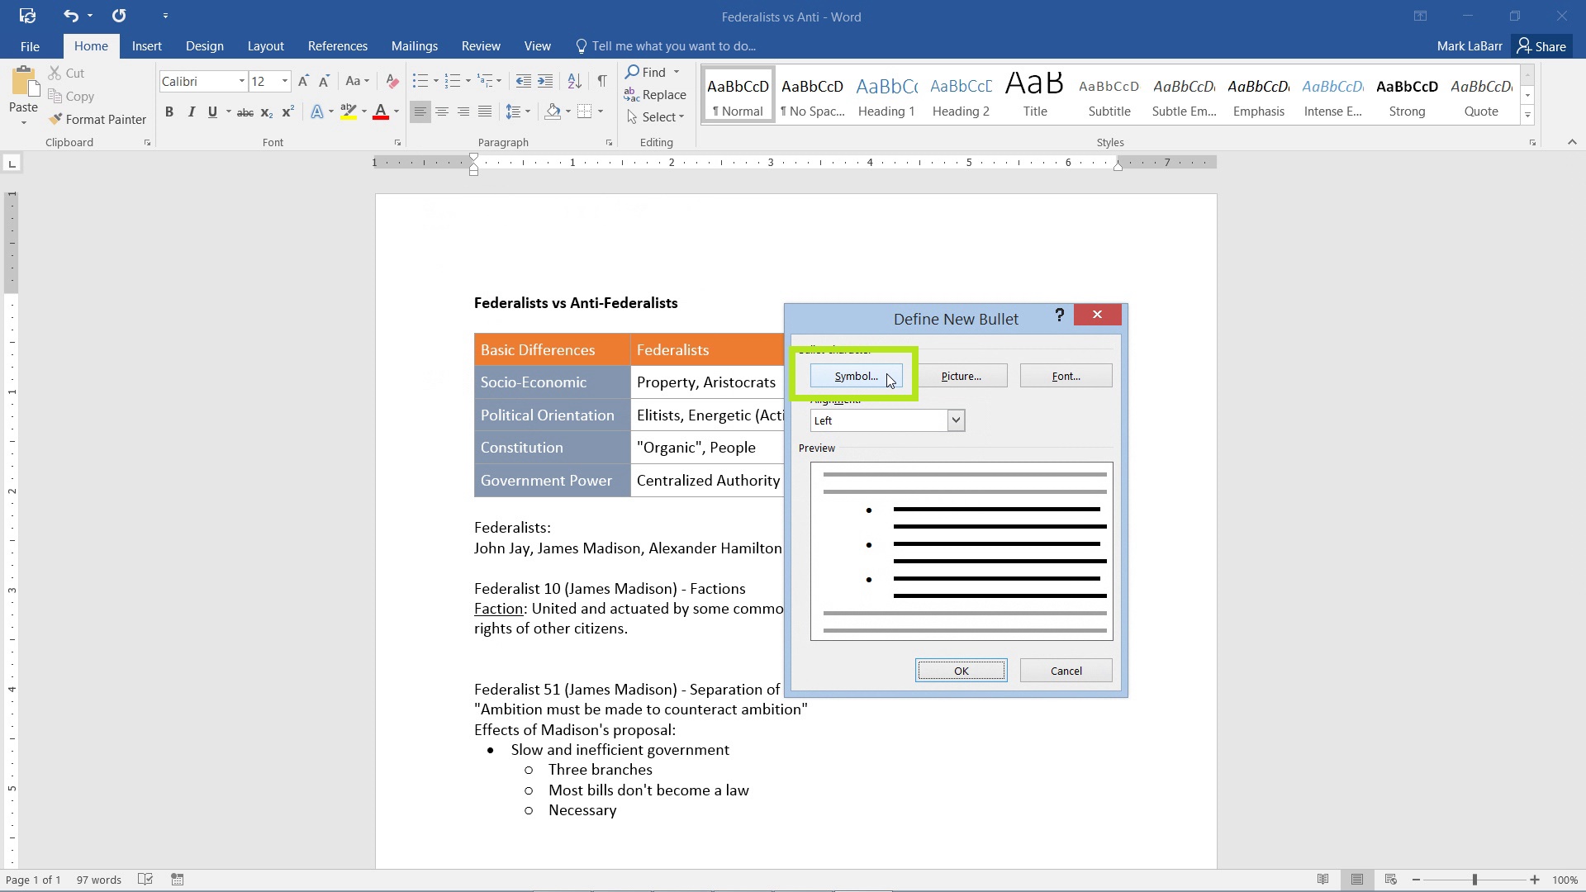This screenshot has height=892, width=1586.
Task: Toggle italic formatting
Action: [x=191, y=111]
